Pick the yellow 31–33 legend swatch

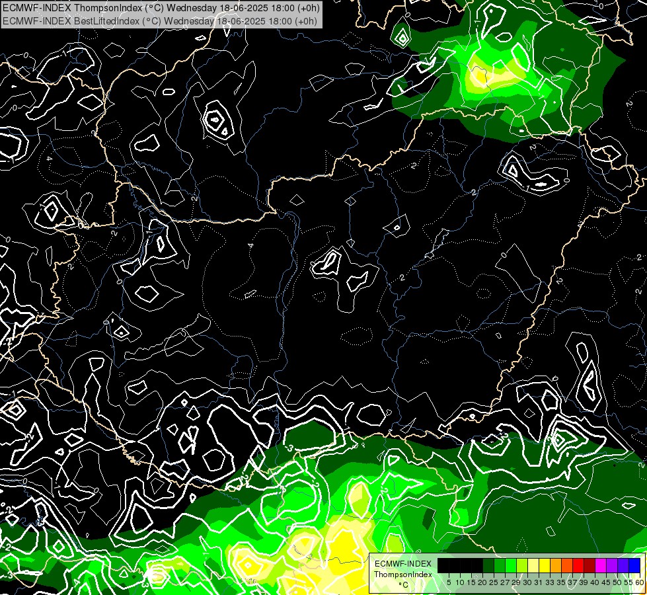pyautogui.click(x=545, y=566)
